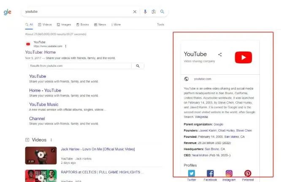Click the Revenue 29.24 billion USD text

point(207,143)
